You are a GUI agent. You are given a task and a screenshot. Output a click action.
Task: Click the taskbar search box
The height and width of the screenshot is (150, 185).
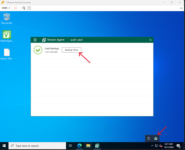(x=37, y=146)
